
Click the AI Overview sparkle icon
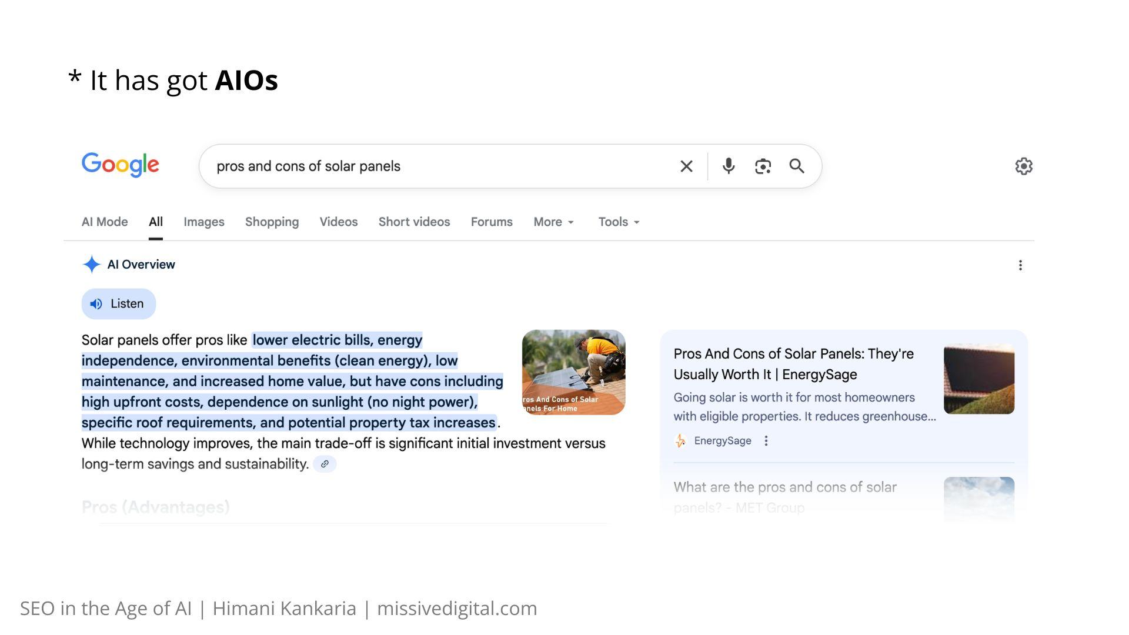click(92, 265)
